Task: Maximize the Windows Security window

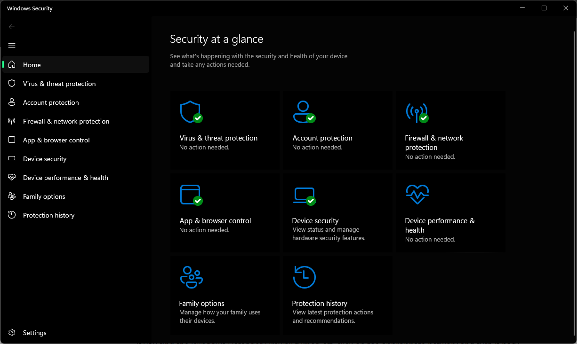Action: click(x=544, y=8)
